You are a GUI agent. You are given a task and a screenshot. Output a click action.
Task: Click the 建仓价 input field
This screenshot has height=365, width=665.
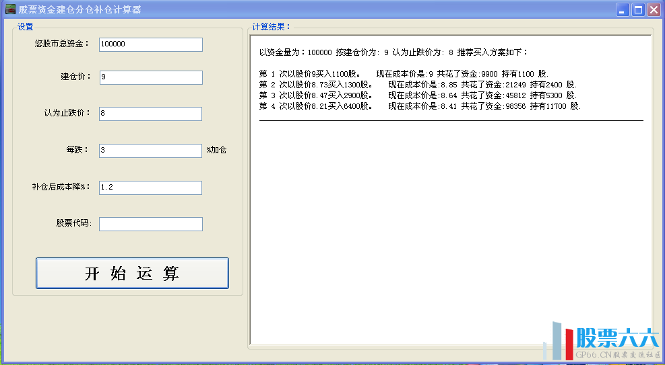[150, 77]
